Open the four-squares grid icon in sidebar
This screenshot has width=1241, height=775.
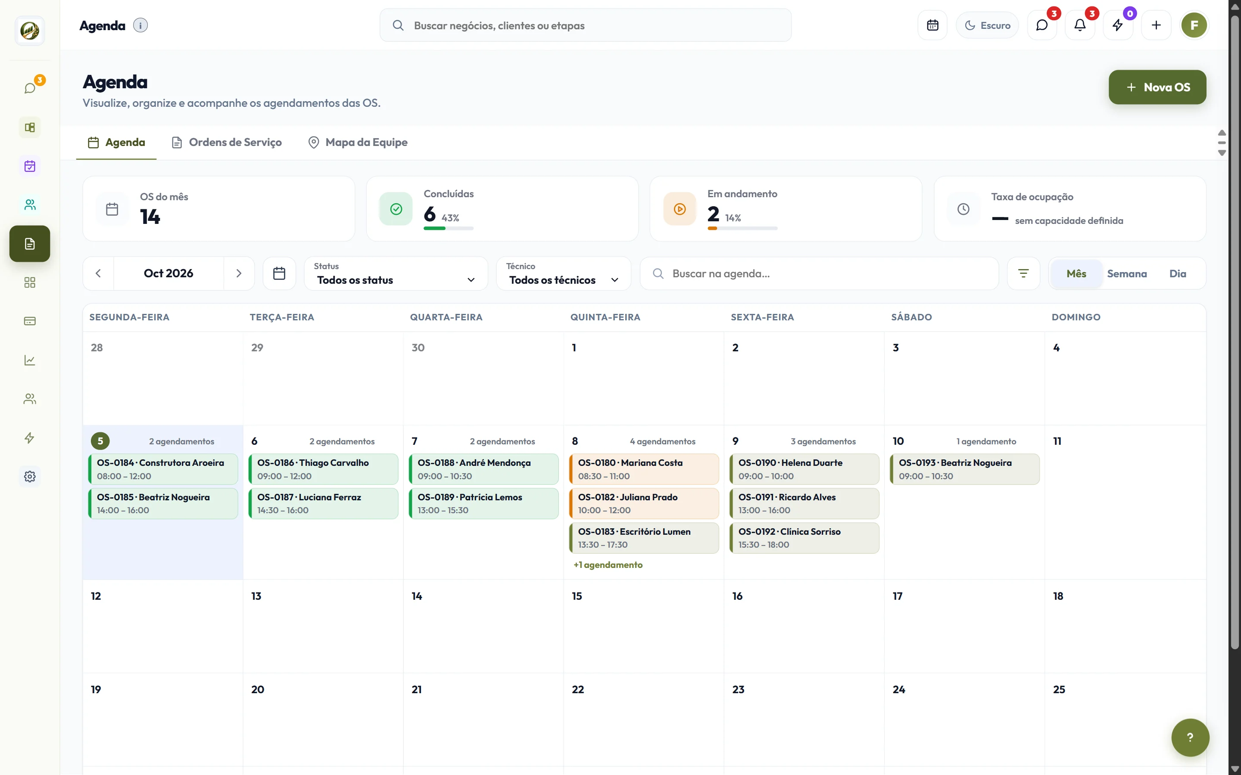pos(30,282)
